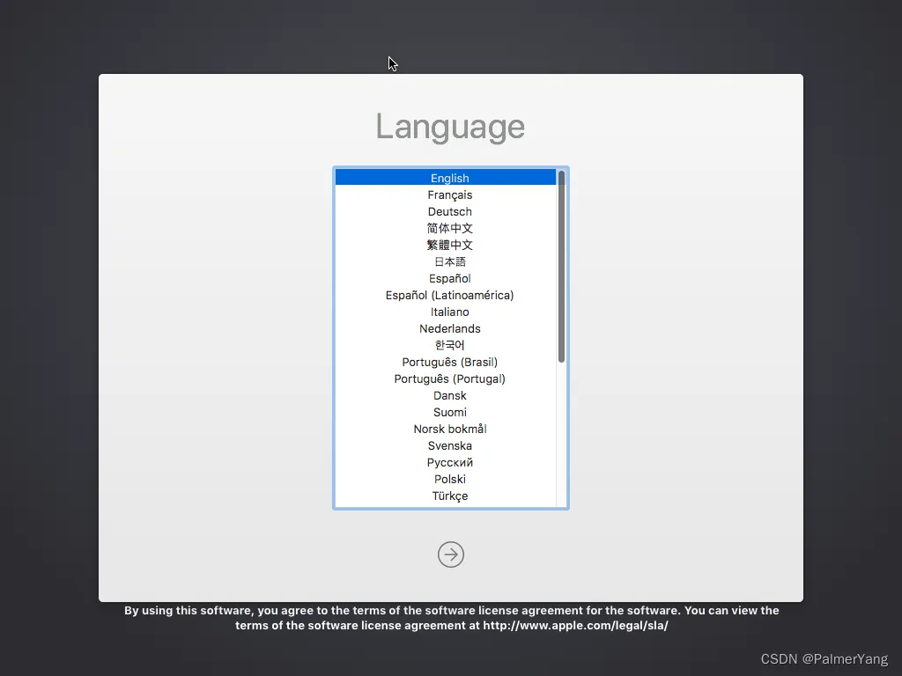Select Deutsch as the language
This screenshot has height=676, width=902.
pos(449,212)
